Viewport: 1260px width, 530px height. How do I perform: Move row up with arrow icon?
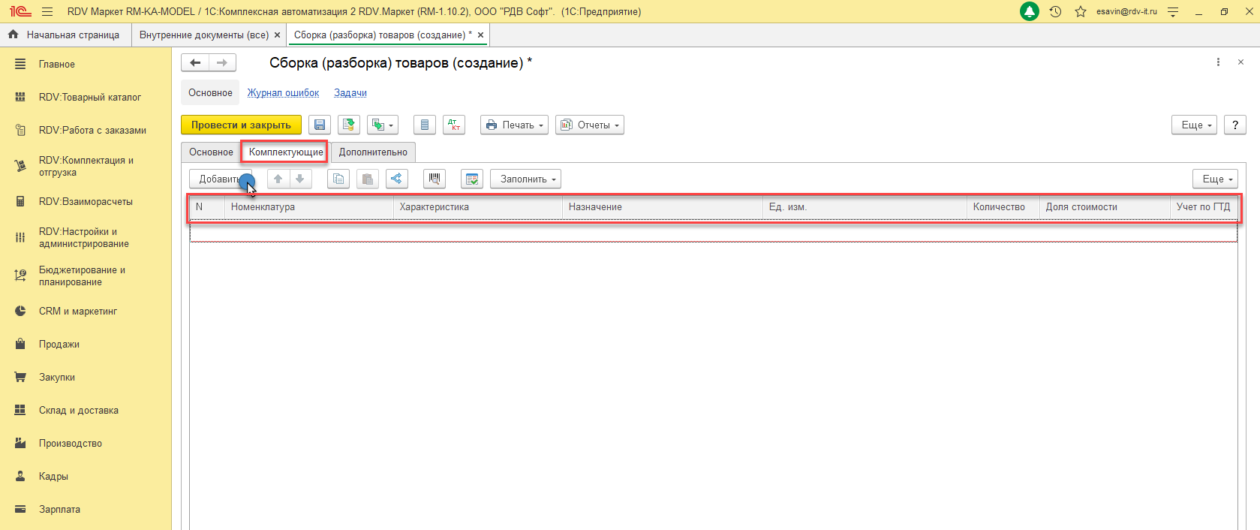(x=278, y=179)
